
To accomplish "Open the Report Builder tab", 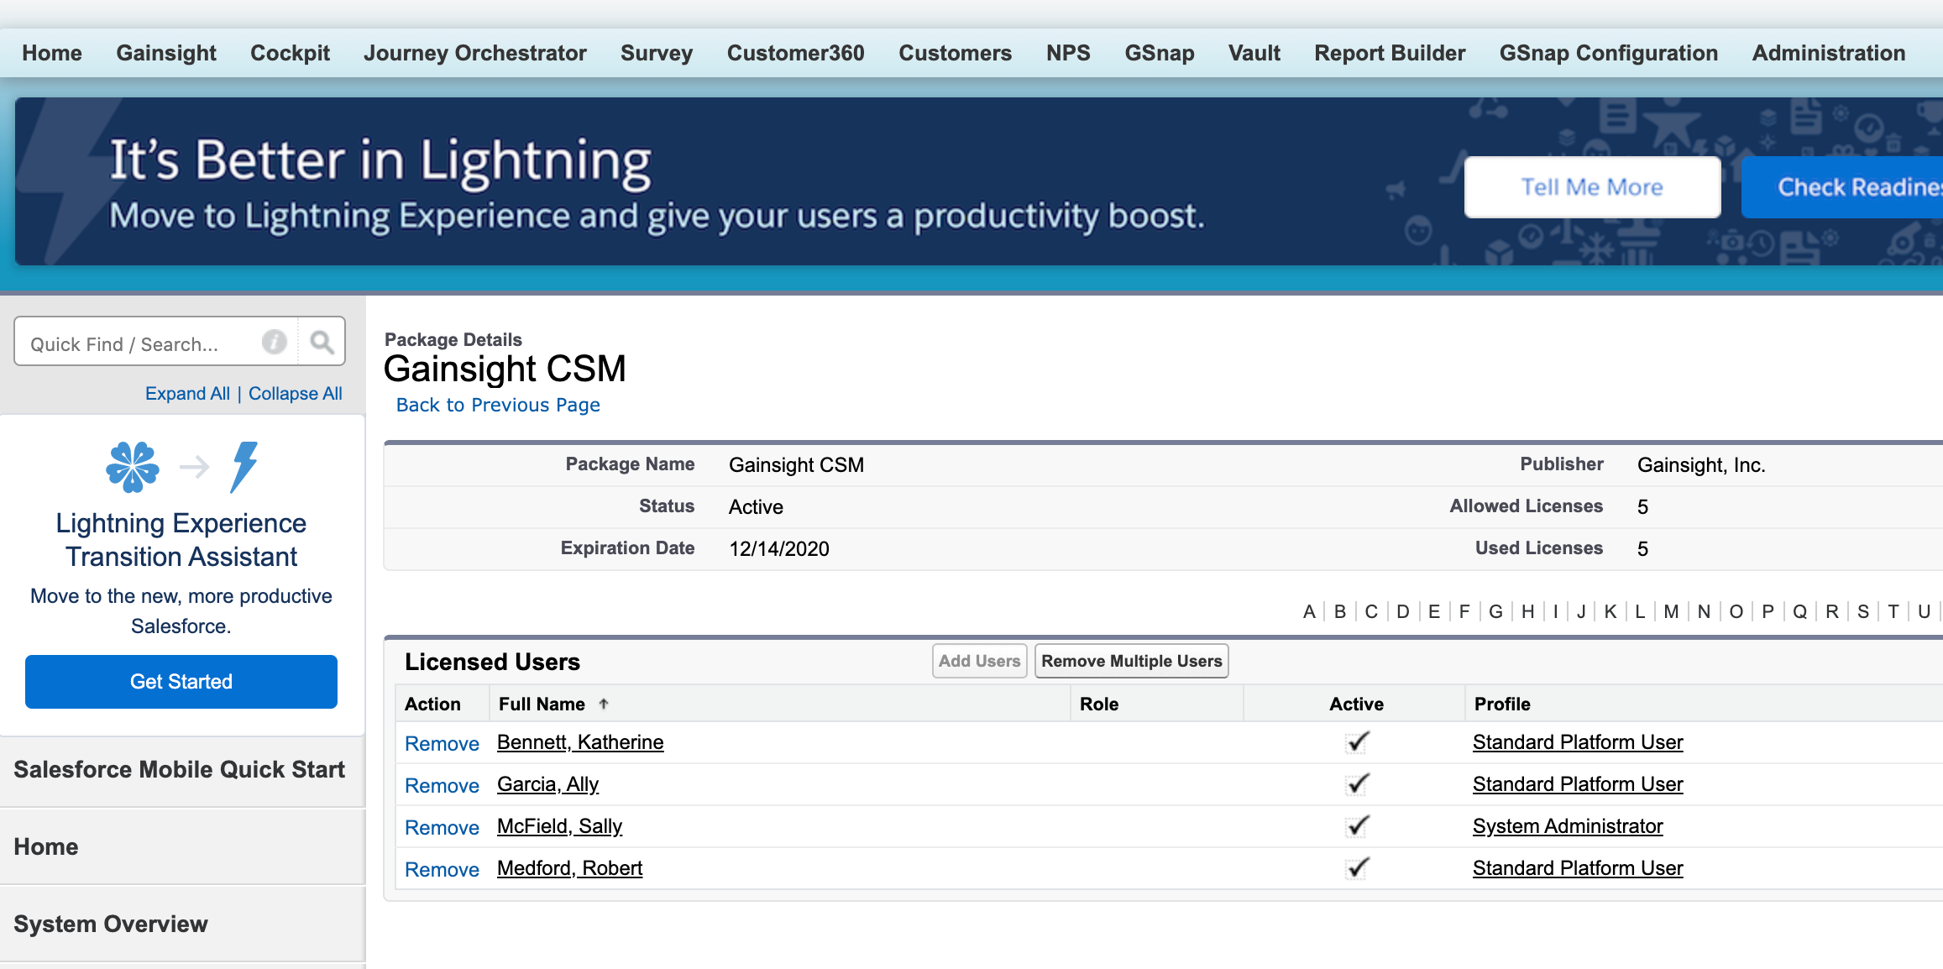I will (1390, 53).
